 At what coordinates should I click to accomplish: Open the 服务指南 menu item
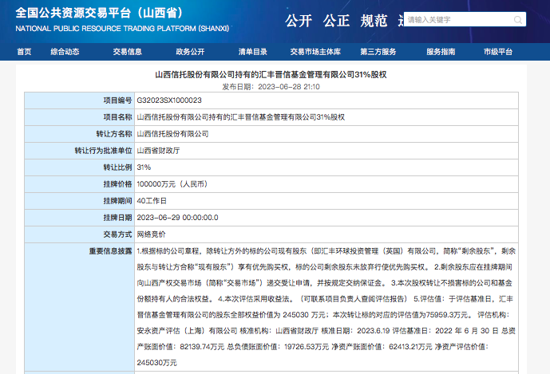pyautogui.click(x=441, y=52)
